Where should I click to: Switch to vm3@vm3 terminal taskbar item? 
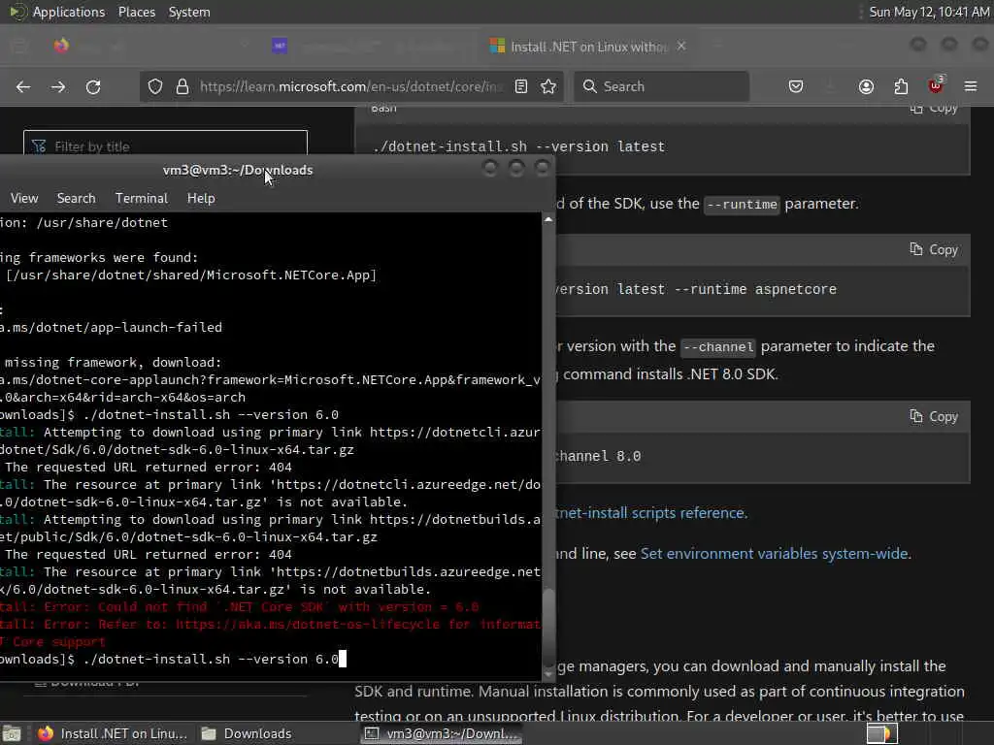442,733
